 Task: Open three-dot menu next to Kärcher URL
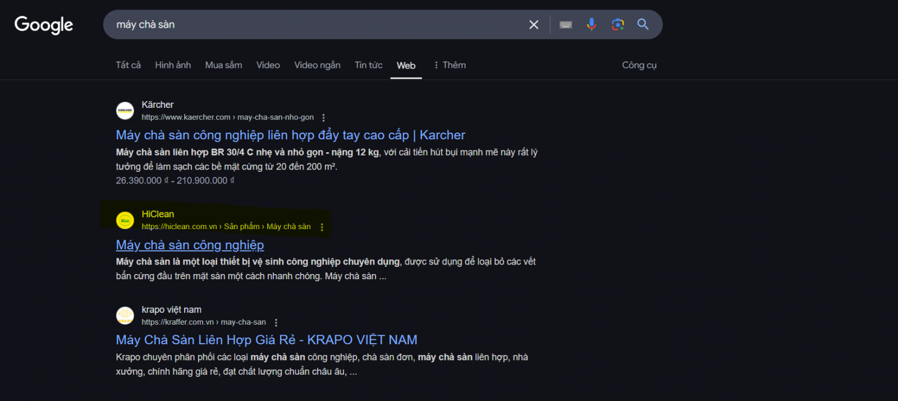(x=323, y=117)
